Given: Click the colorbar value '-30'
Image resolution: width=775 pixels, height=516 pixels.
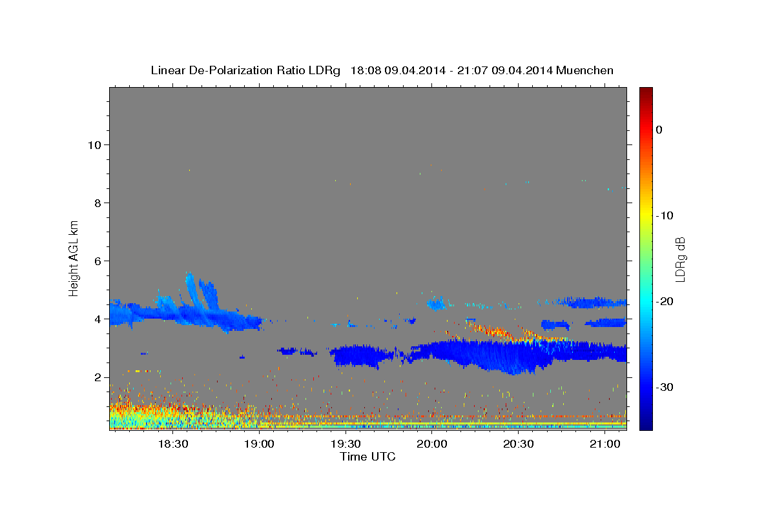Looking at the screenshot, I should tap(665, 387).
